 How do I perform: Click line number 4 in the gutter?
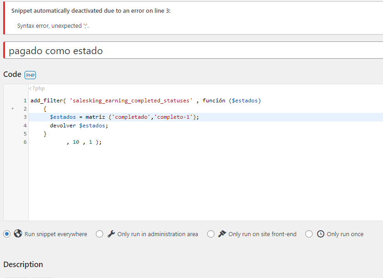pos(25,126)
